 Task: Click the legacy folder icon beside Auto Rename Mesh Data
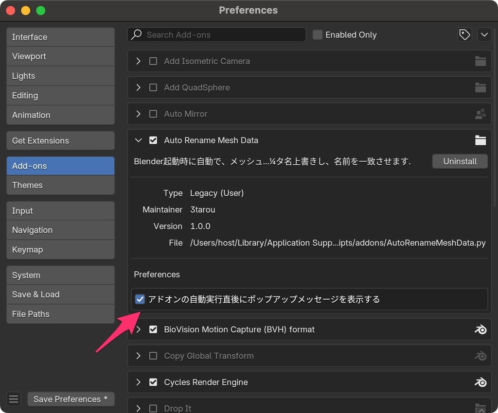pyautogui.click(x=480, y=140)
